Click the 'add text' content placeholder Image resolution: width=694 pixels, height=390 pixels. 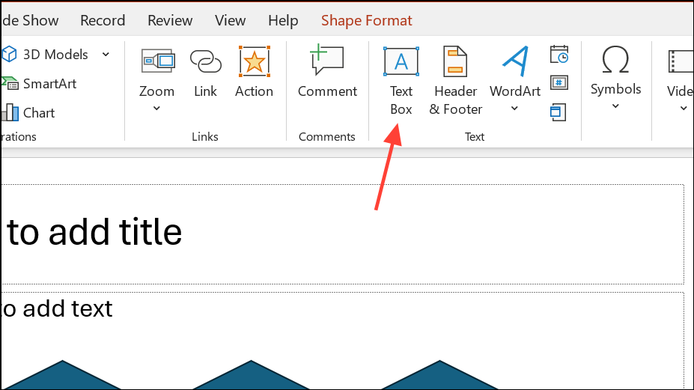(x=343, y=340)
